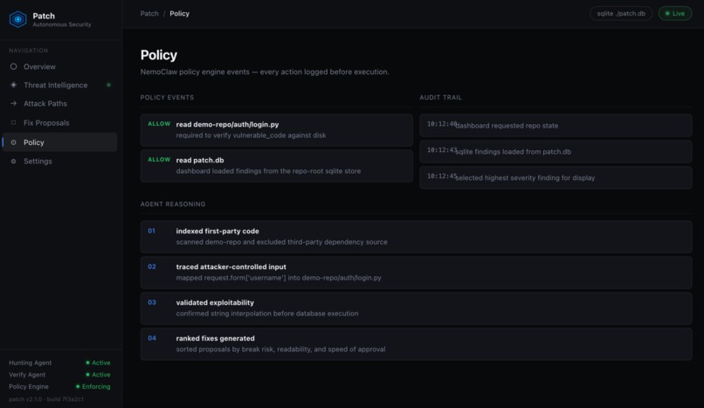Viewport: 704px width, 408px height.
Task: Select reasoning step validated exploitability
Action: tap(417, 308)
